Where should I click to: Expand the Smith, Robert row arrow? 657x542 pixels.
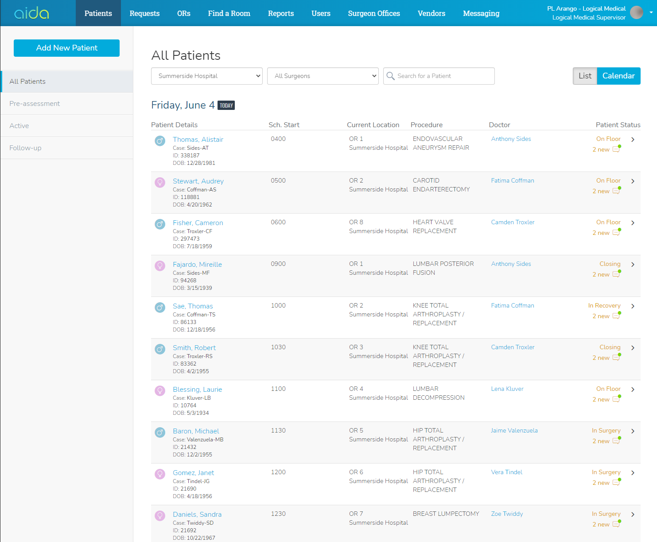pos(633,348)
